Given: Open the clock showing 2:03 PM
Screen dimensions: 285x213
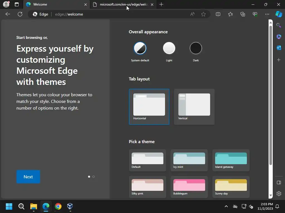Looking at the screenshot, I should coord(265,206).
